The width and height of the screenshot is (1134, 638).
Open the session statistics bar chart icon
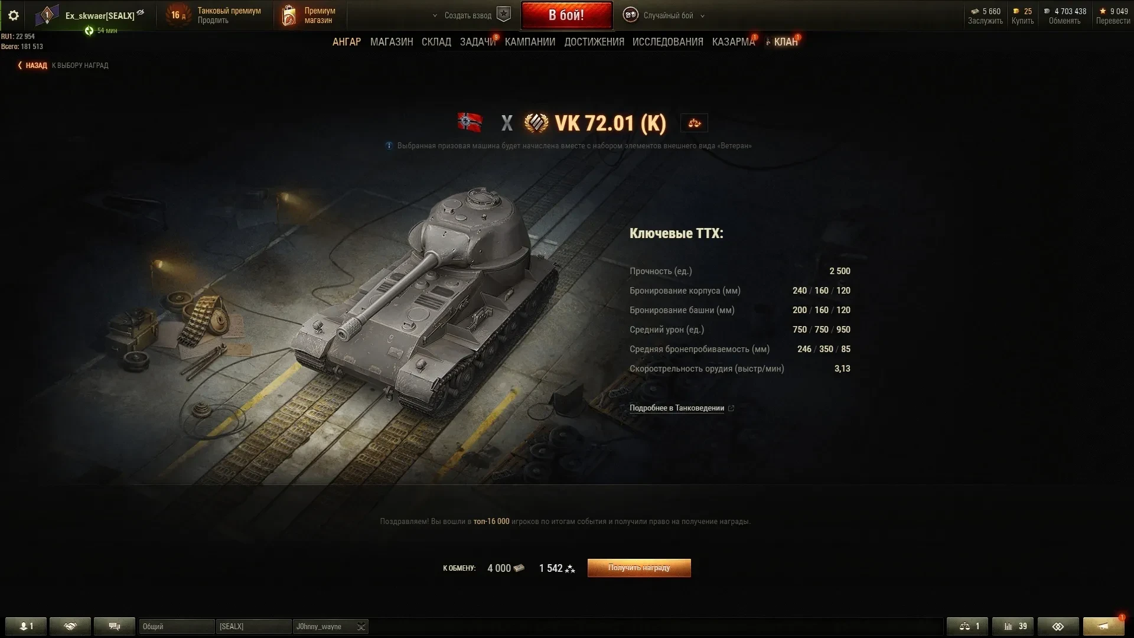click(1013, 626)
